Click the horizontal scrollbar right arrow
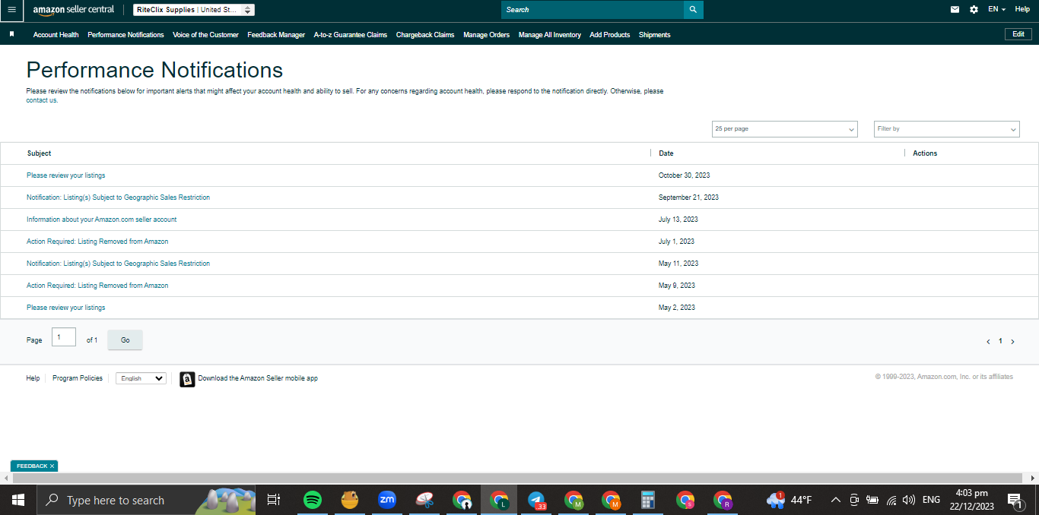 tap(1032, 479)
